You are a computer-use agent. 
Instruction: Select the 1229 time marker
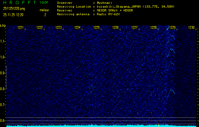tap(172, 28)
